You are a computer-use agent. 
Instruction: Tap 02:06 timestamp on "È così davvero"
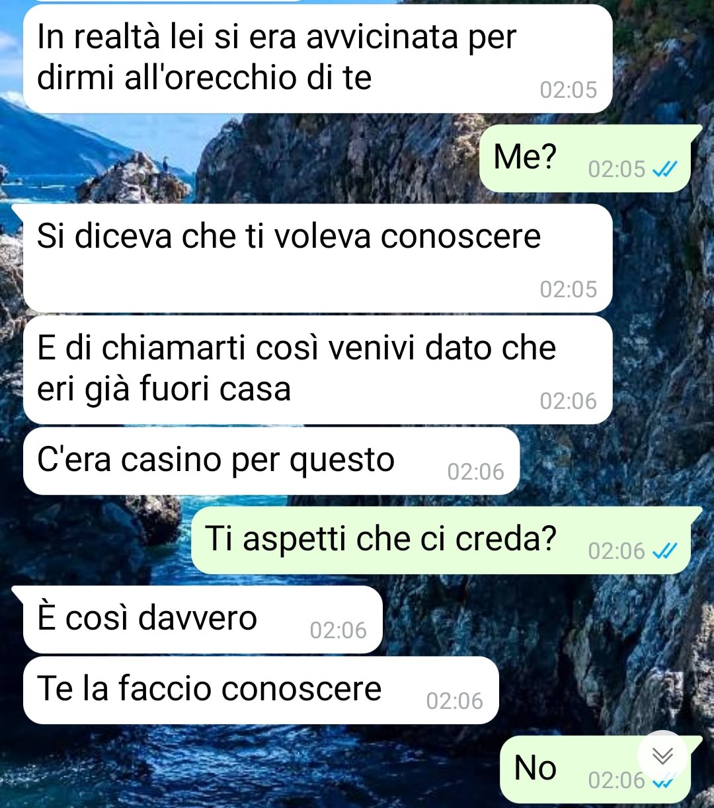tap(338, 630)
